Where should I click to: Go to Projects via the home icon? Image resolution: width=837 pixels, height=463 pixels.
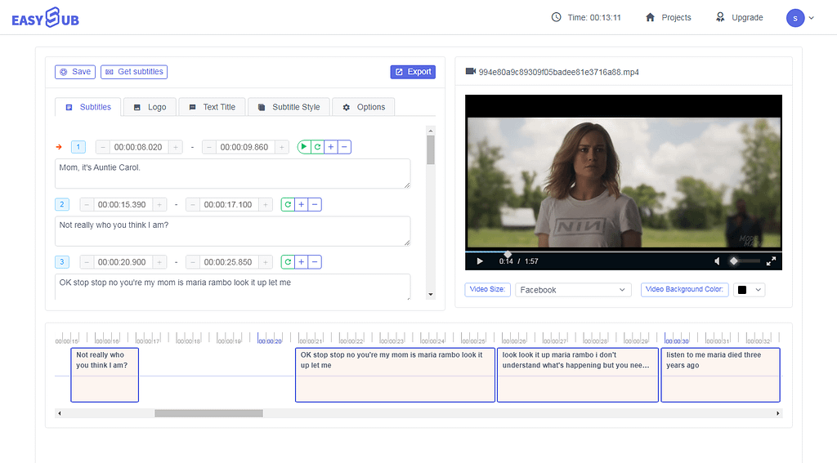click(x=669, y=18)
